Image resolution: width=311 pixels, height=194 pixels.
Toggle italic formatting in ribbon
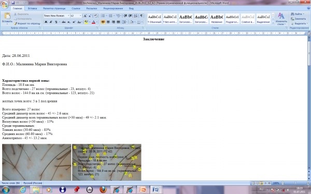click(x=51, y=22)
